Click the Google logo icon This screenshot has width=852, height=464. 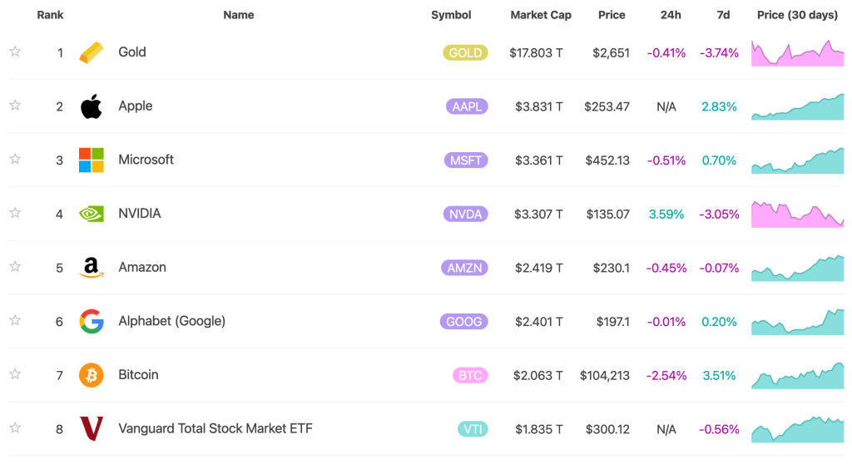click(x=92, y=321)
